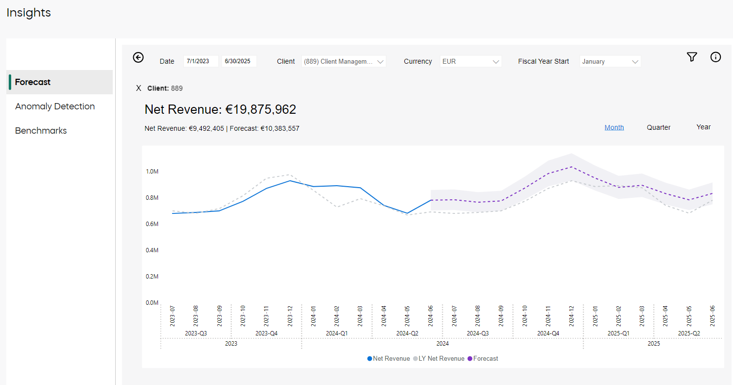The image size is (733, 385).
Task: Click the LY Net Revenue legend label
Action: click(x=441, y=359)
